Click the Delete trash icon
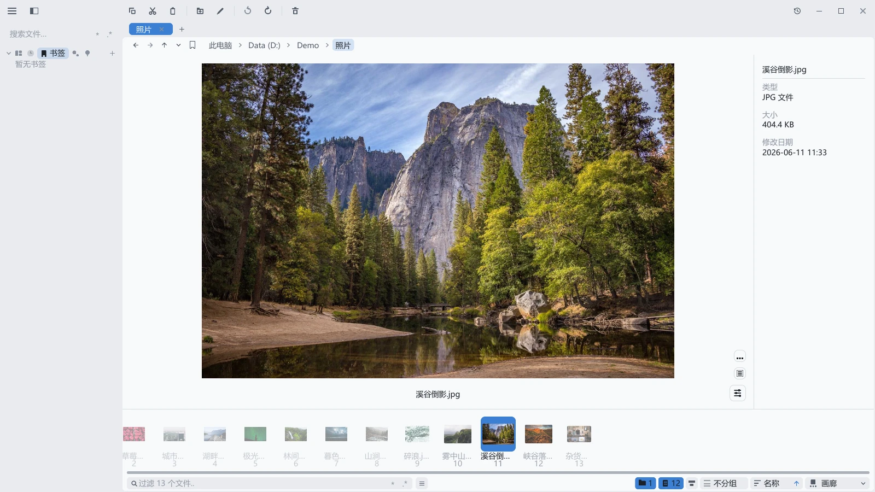The height and width of the screenshot is (492, 875). tap(295, 11)
